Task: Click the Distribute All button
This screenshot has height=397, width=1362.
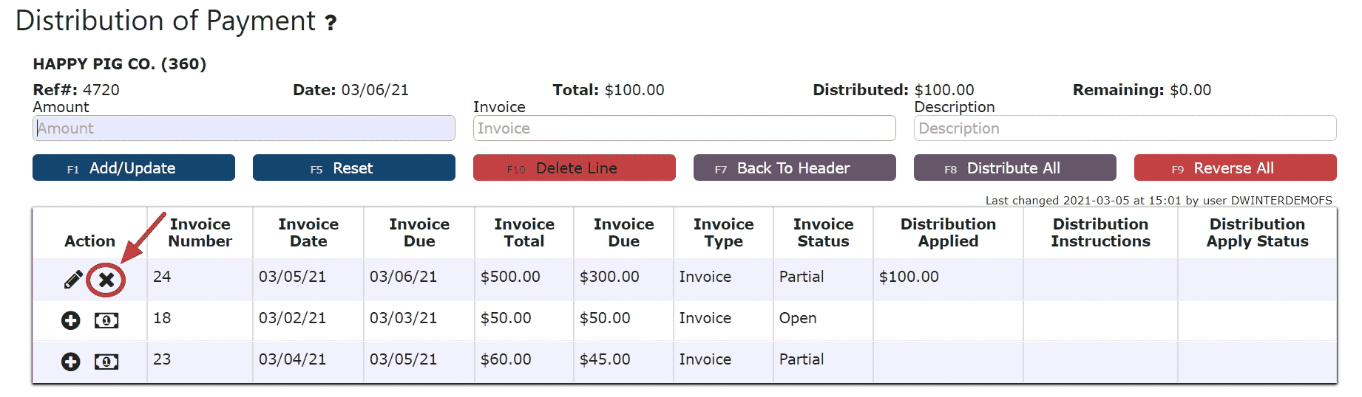Action: tap(1014, 168)
